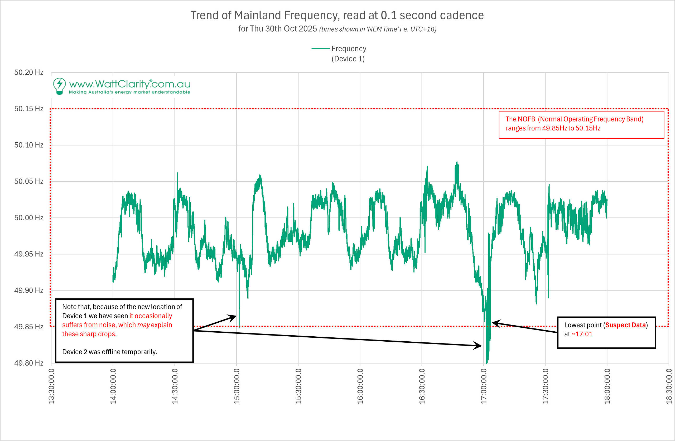Click the 15:00:00.0 x-axis label
The width and height of the screenshot is (675, 441).
(x=237, y=386)
